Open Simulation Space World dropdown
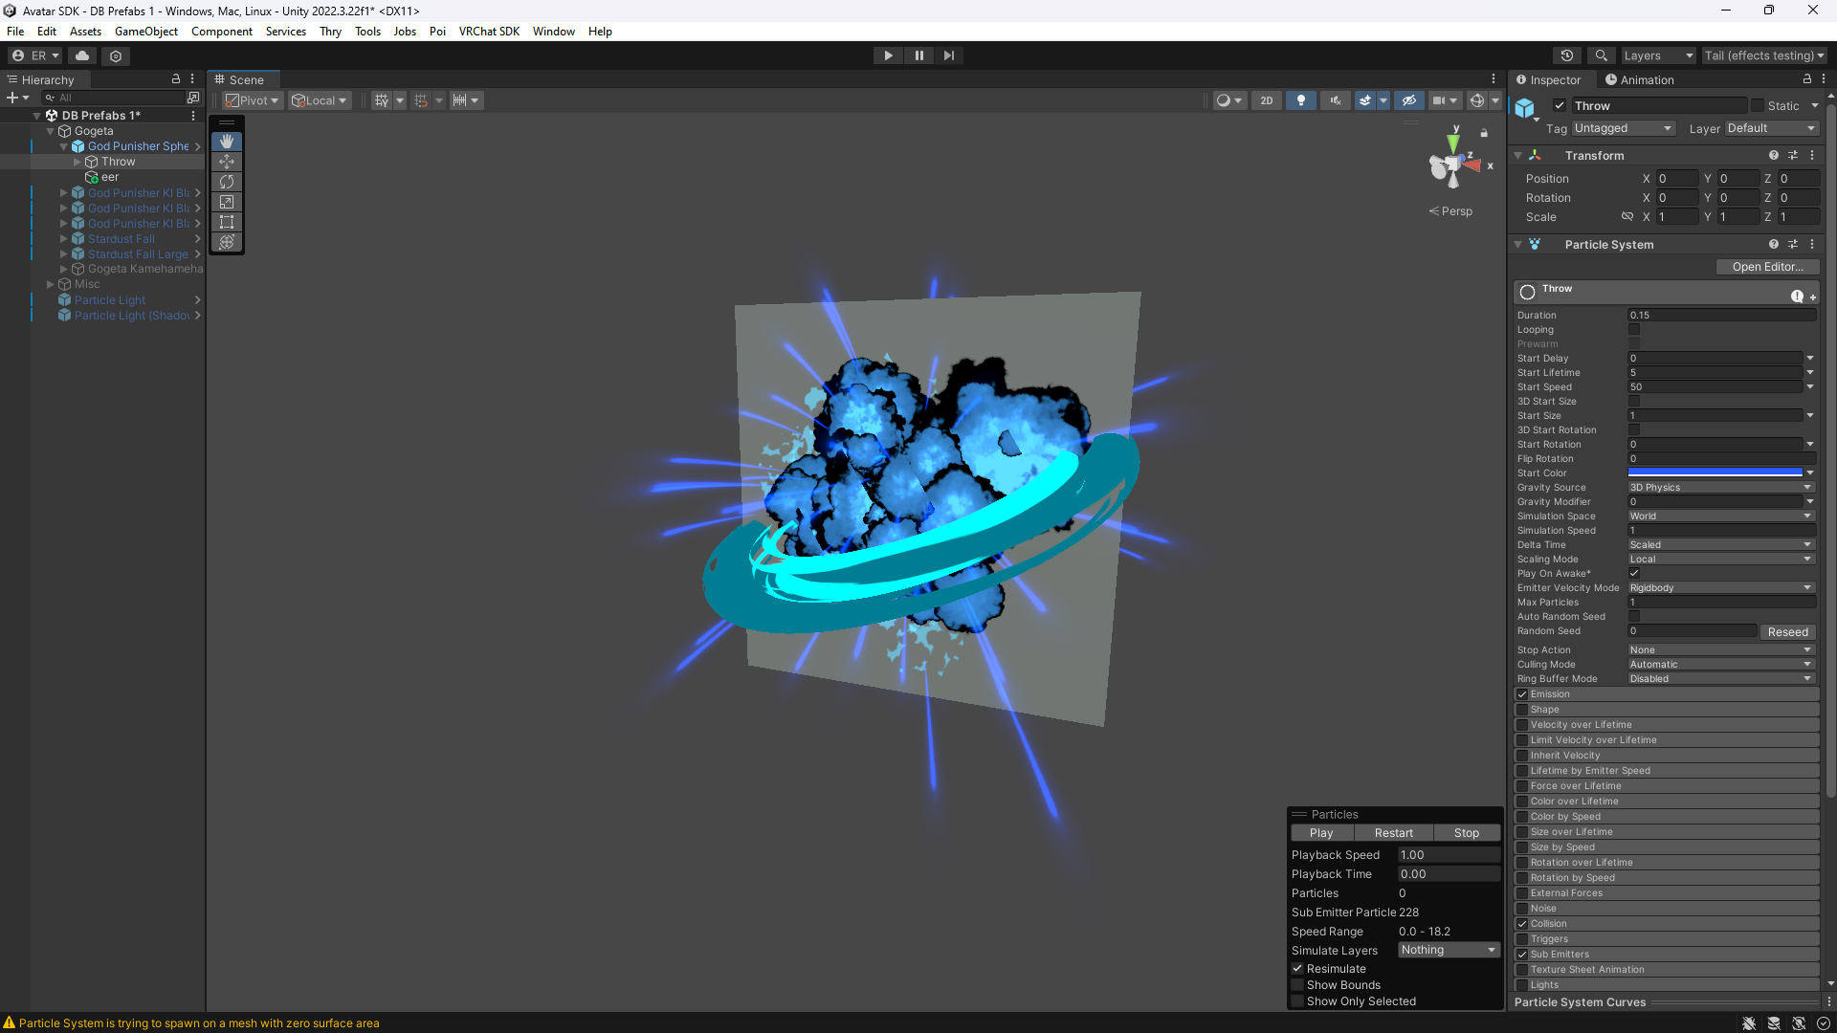The height and width of the screenshot is (1033, 1837). point(1720,516)
